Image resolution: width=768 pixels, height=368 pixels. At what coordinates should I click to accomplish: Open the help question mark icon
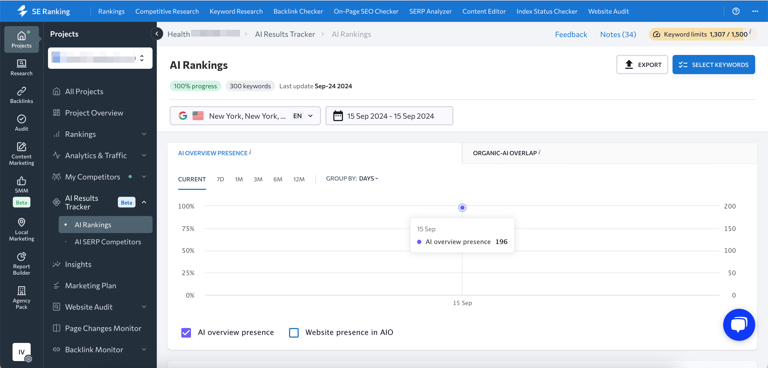click(736, 11)
